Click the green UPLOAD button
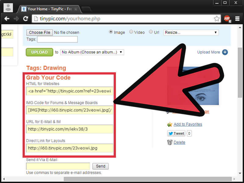244x183 pixels. (x=39, y=52)
